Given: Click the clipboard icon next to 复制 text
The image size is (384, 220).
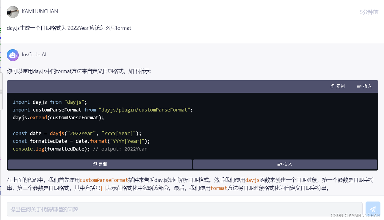Looking at the screenshot, I should pos(332,86).
